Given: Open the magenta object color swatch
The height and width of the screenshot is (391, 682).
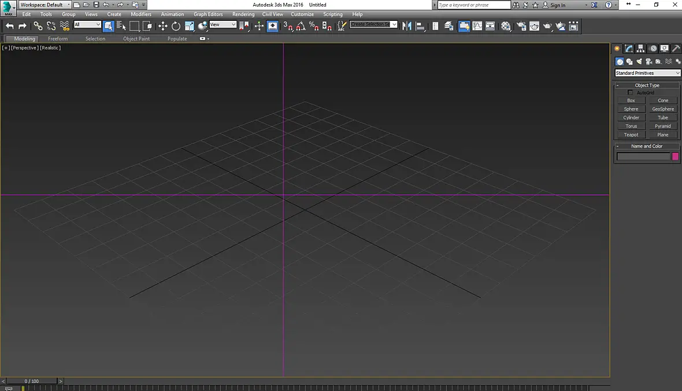Looking at the screenshot, I should click(675, 156).
